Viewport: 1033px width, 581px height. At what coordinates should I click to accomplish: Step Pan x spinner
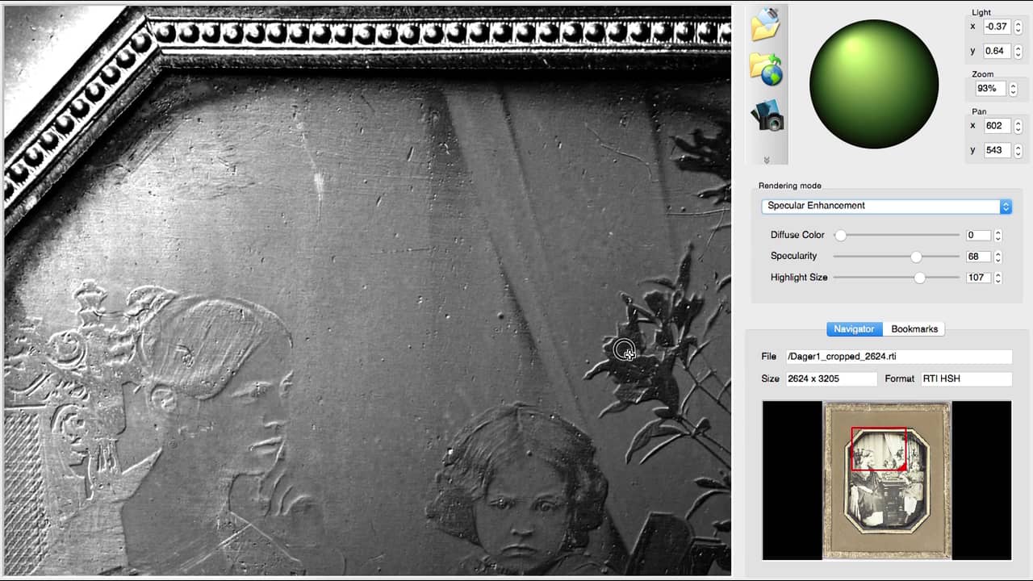pos(1018,126)
